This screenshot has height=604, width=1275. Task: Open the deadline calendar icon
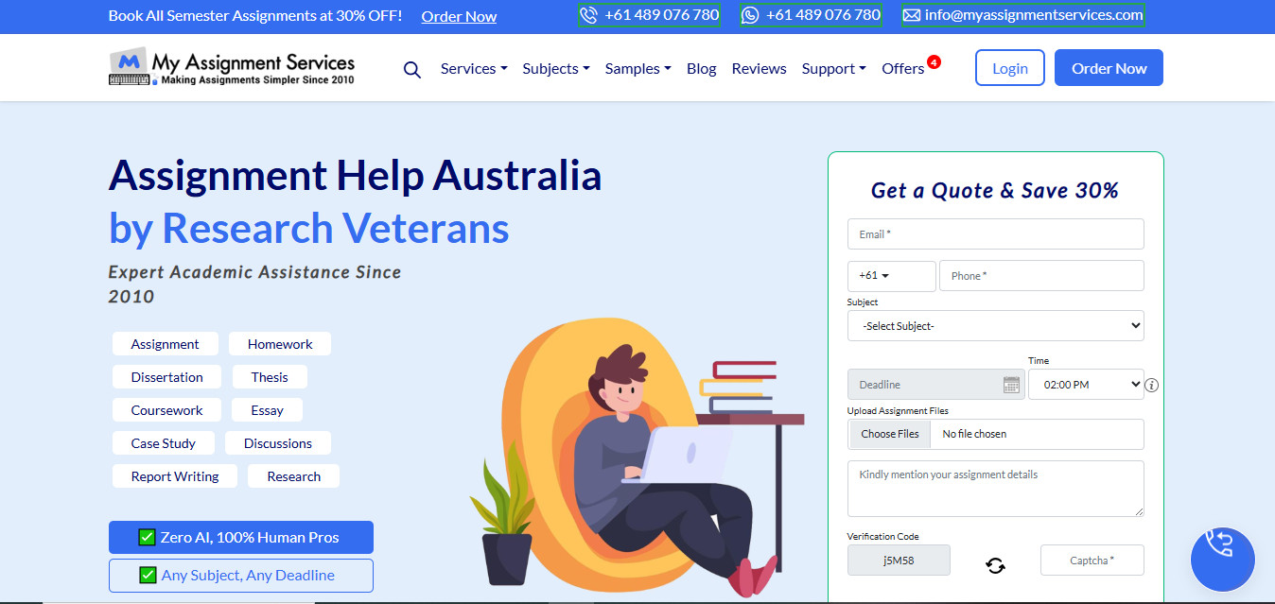tap(1011, 385)
